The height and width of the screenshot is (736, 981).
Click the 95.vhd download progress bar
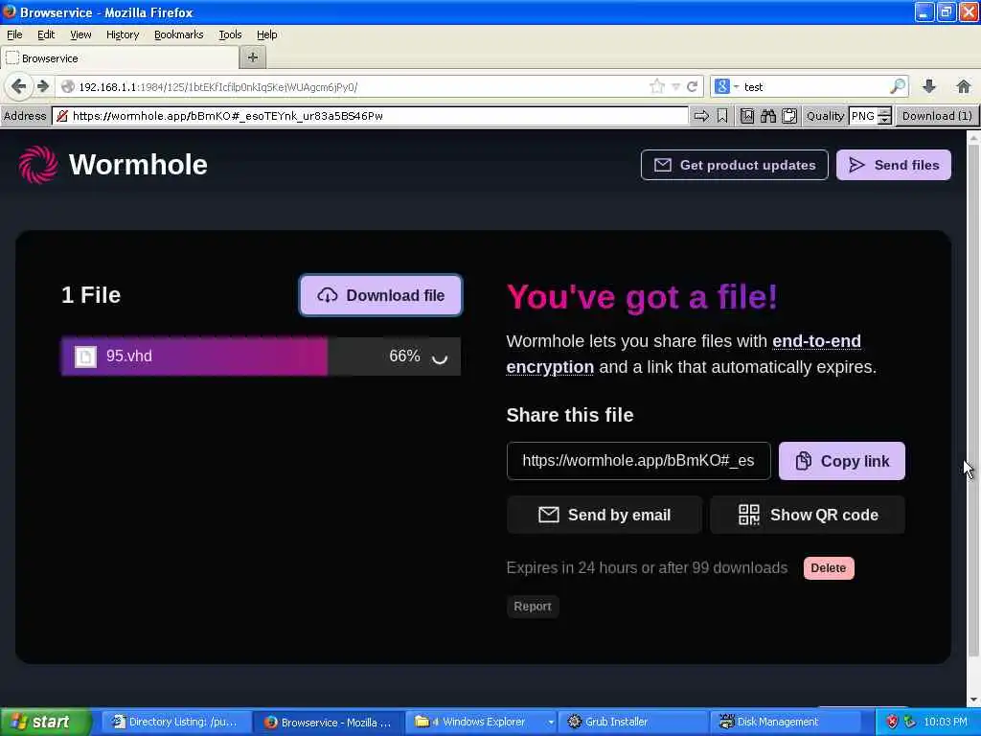(261, 356)
